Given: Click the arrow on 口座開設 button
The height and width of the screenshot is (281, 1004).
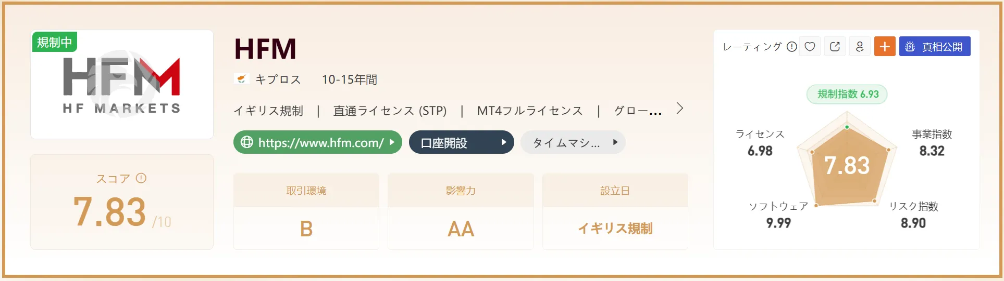Looking at the screenshot, I should pos(503,142).
